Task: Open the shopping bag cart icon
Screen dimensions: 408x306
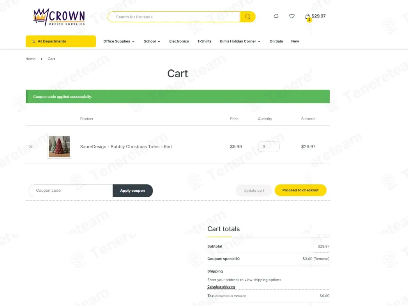Action: tap(307, 17)
